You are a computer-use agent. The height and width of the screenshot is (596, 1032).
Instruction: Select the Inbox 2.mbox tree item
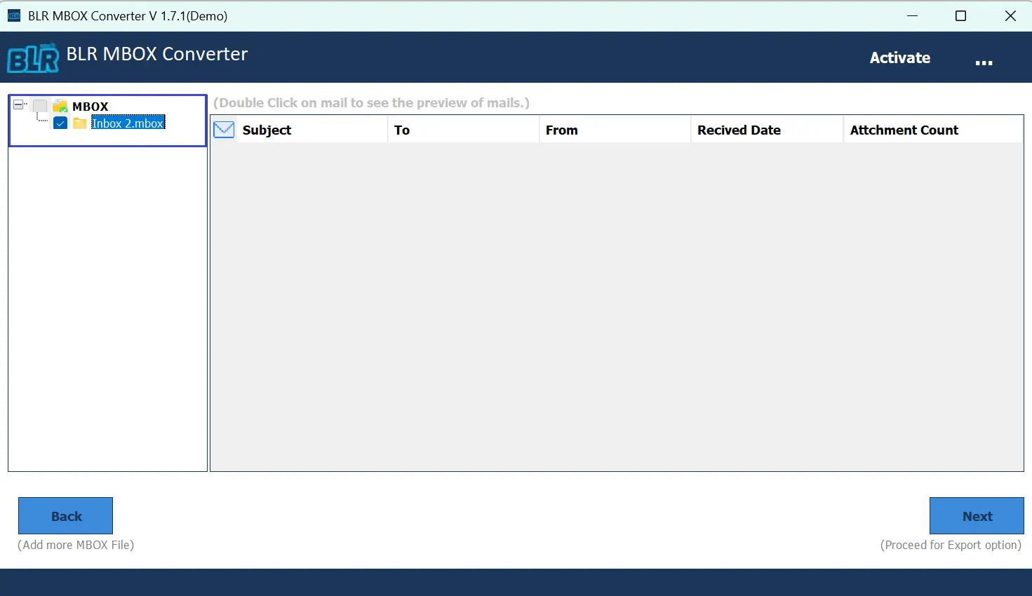128,123
